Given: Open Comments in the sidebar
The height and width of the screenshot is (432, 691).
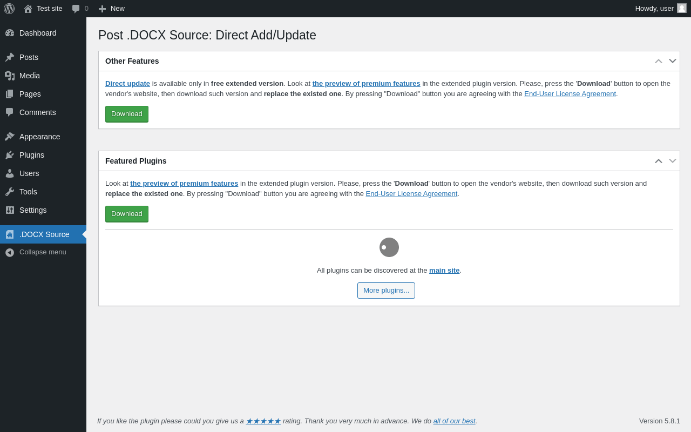Looking at the screenshot, I should [x=43, y=112].
